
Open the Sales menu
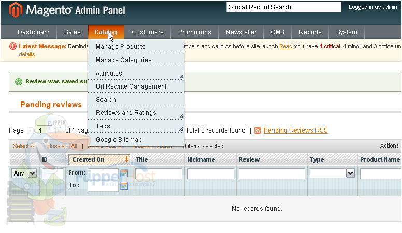(73, 32)
